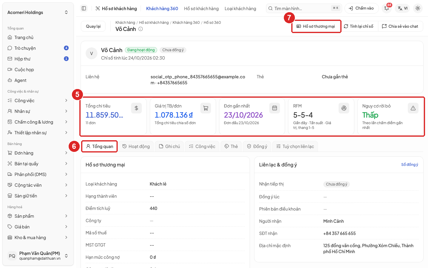This screenshot has height=268, width=428.
Task: Open Cuộc họp in sidebar
Action: tap(38, 70)
